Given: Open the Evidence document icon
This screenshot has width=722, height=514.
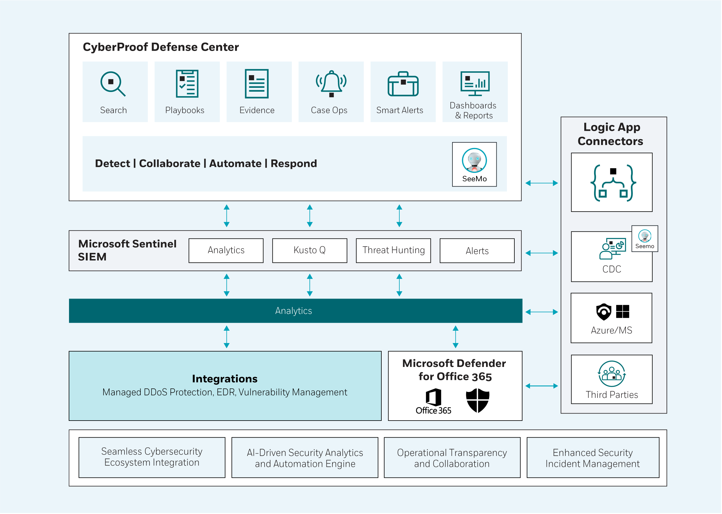Looking at the screenshot, I should pos(257,84).
